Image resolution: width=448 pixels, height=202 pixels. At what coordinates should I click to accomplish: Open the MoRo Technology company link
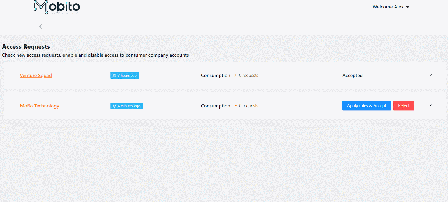[39, 106]
